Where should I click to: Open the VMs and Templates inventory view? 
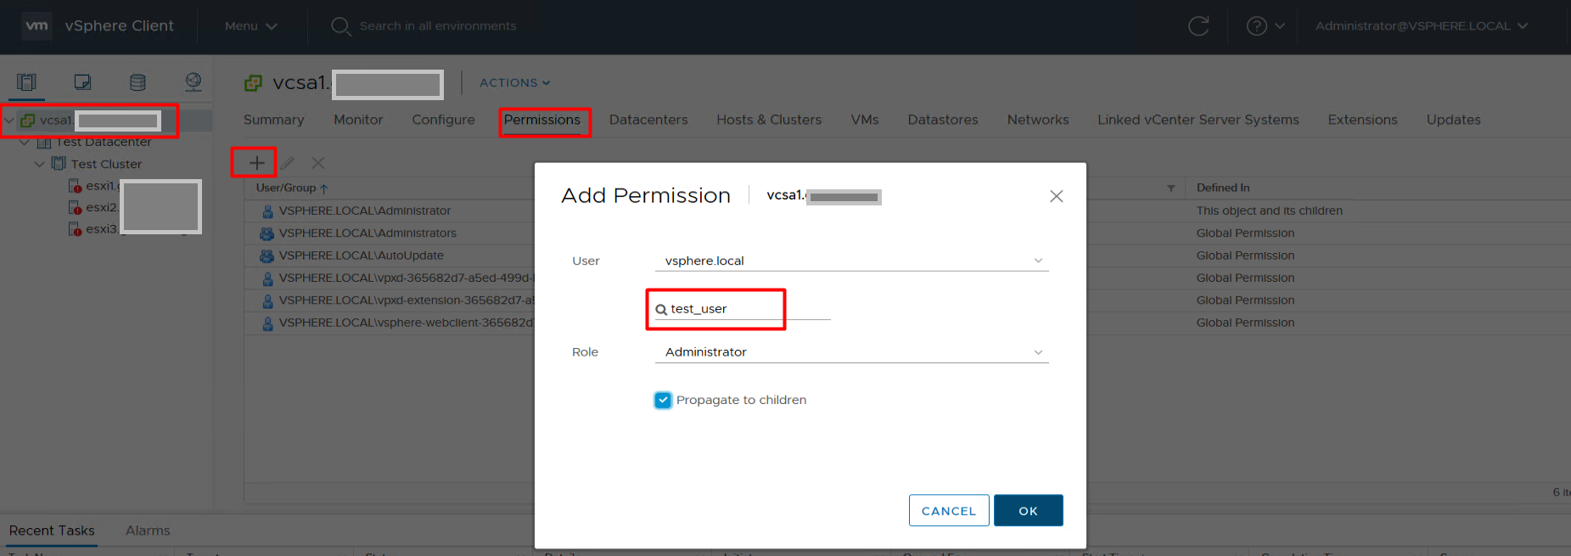tap(82, 82)
